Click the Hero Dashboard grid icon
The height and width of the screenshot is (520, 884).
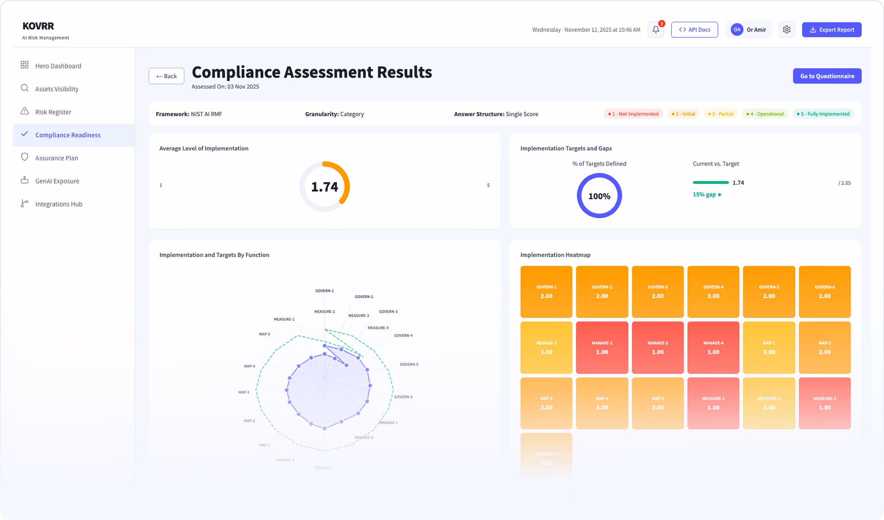[x=25, y=65]
